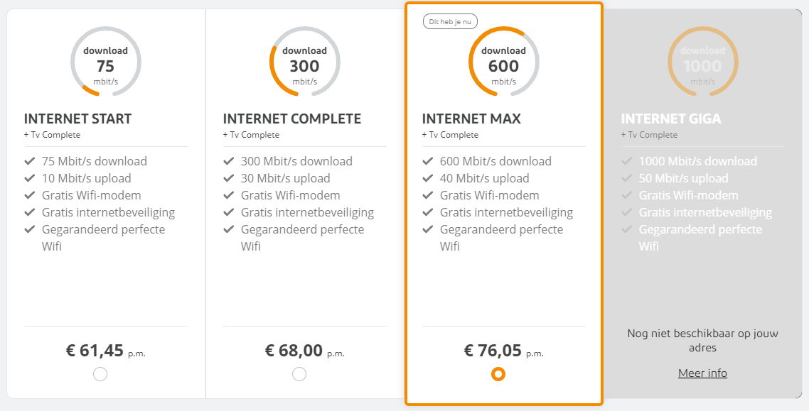Image resolution: width=809 pixels, height=411 pixels.
Task: Click the INTERNET MAX heading
Action: [471, 119]
